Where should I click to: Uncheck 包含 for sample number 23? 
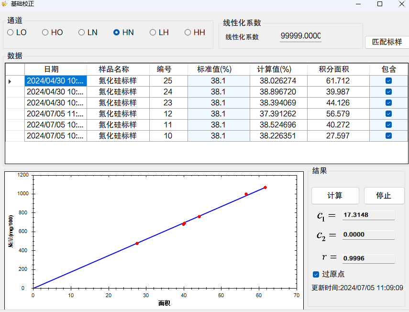pos(388,102)
